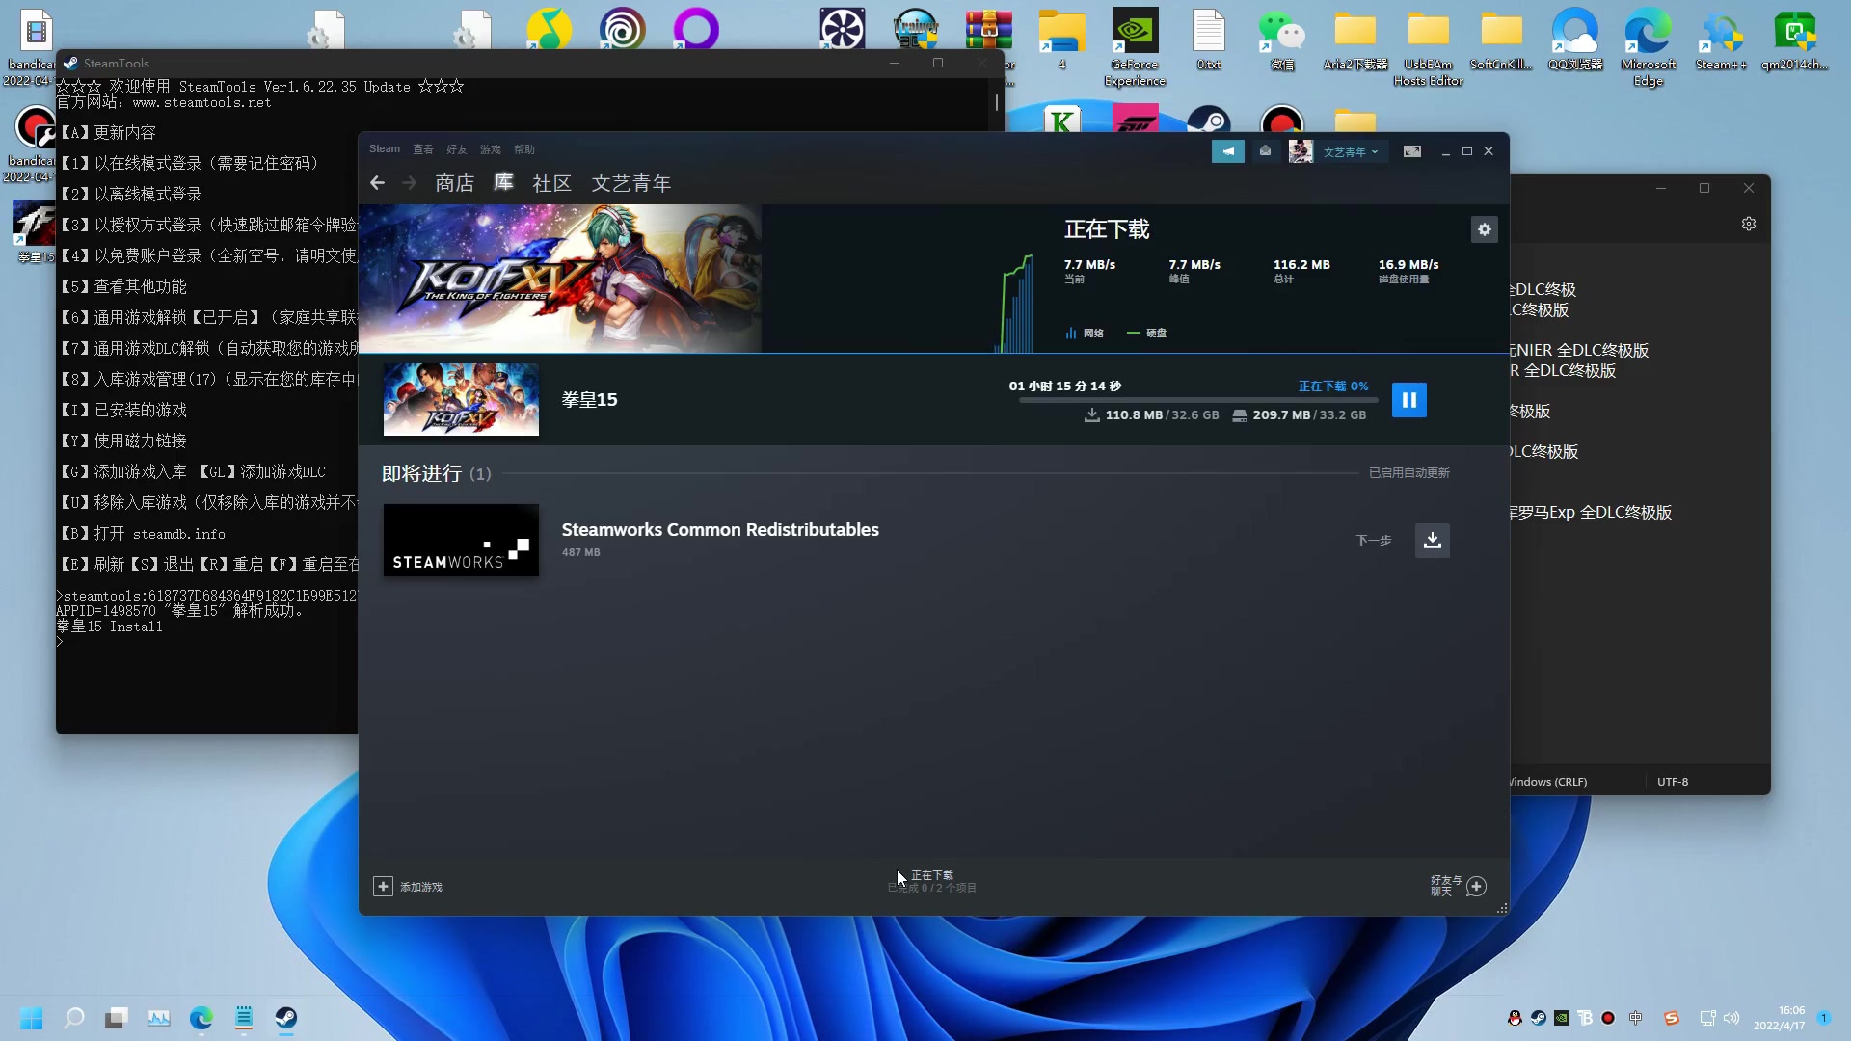Switch Steam to Big Picture mode
This screenshot has width=1851, height=1041.
point(1412,151)
